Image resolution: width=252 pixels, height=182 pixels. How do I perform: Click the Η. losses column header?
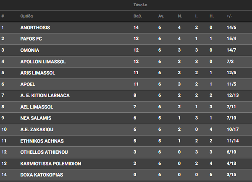point(212,16)
